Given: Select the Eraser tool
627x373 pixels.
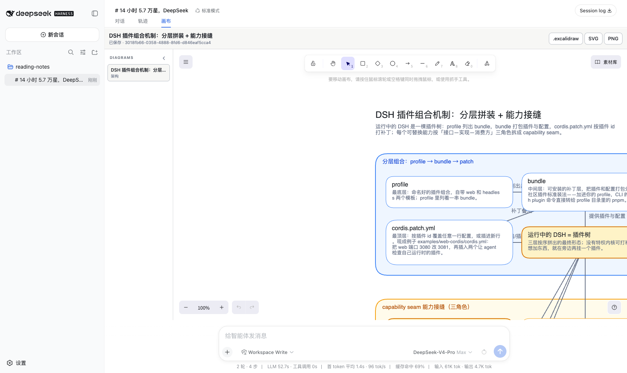Looking at the screenshot, I should (467, 63).
